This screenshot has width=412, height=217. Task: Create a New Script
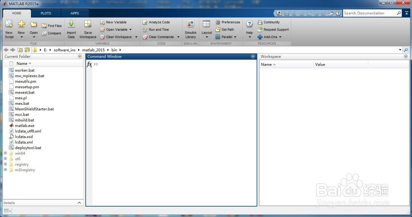(9, 29)
